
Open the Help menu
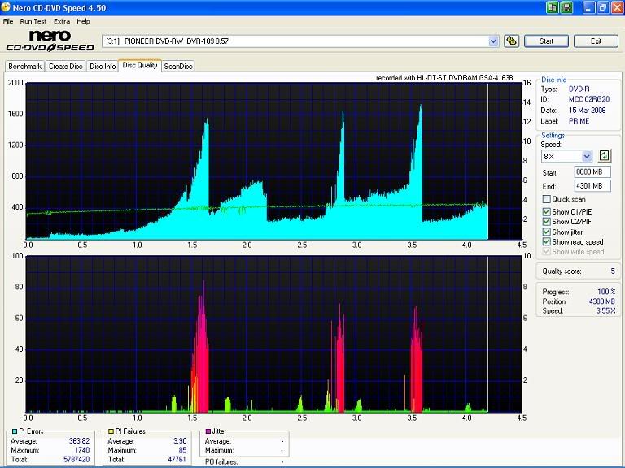coord(83,21)
